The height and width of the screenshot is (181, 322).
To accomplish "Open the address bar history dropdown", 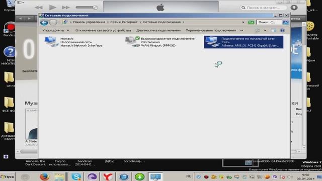I will (243, 22).
